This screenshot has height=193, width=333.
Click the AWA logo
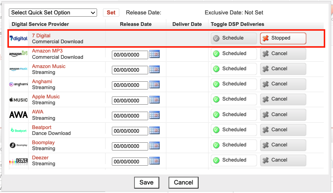coord(19,115)
